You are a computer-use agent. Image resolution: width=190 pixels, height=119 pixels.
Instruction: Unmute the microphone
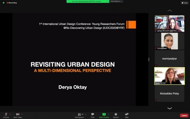tap(6, 115)
